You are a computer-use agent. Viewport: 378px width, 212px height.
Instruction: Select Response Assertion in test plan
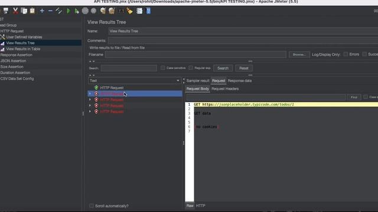[x=16, y=55]
